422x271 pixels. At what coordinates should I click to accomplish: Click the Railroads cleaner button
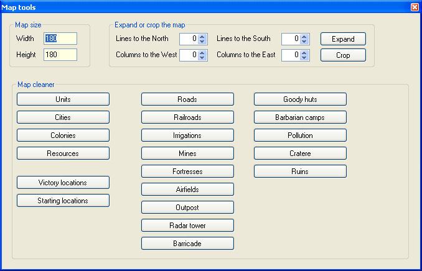(x=187, y=117)
